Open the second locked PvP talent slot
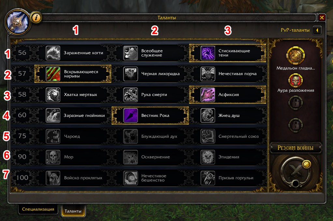333x221 pixels. 296,125
